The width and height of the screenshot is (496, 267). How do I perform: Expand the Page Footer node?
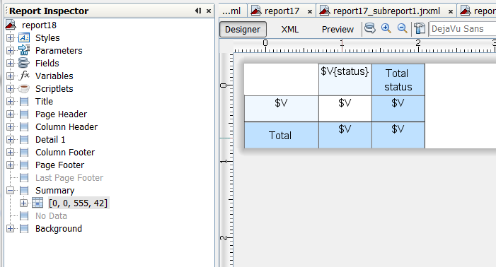[x=10, y=165]
